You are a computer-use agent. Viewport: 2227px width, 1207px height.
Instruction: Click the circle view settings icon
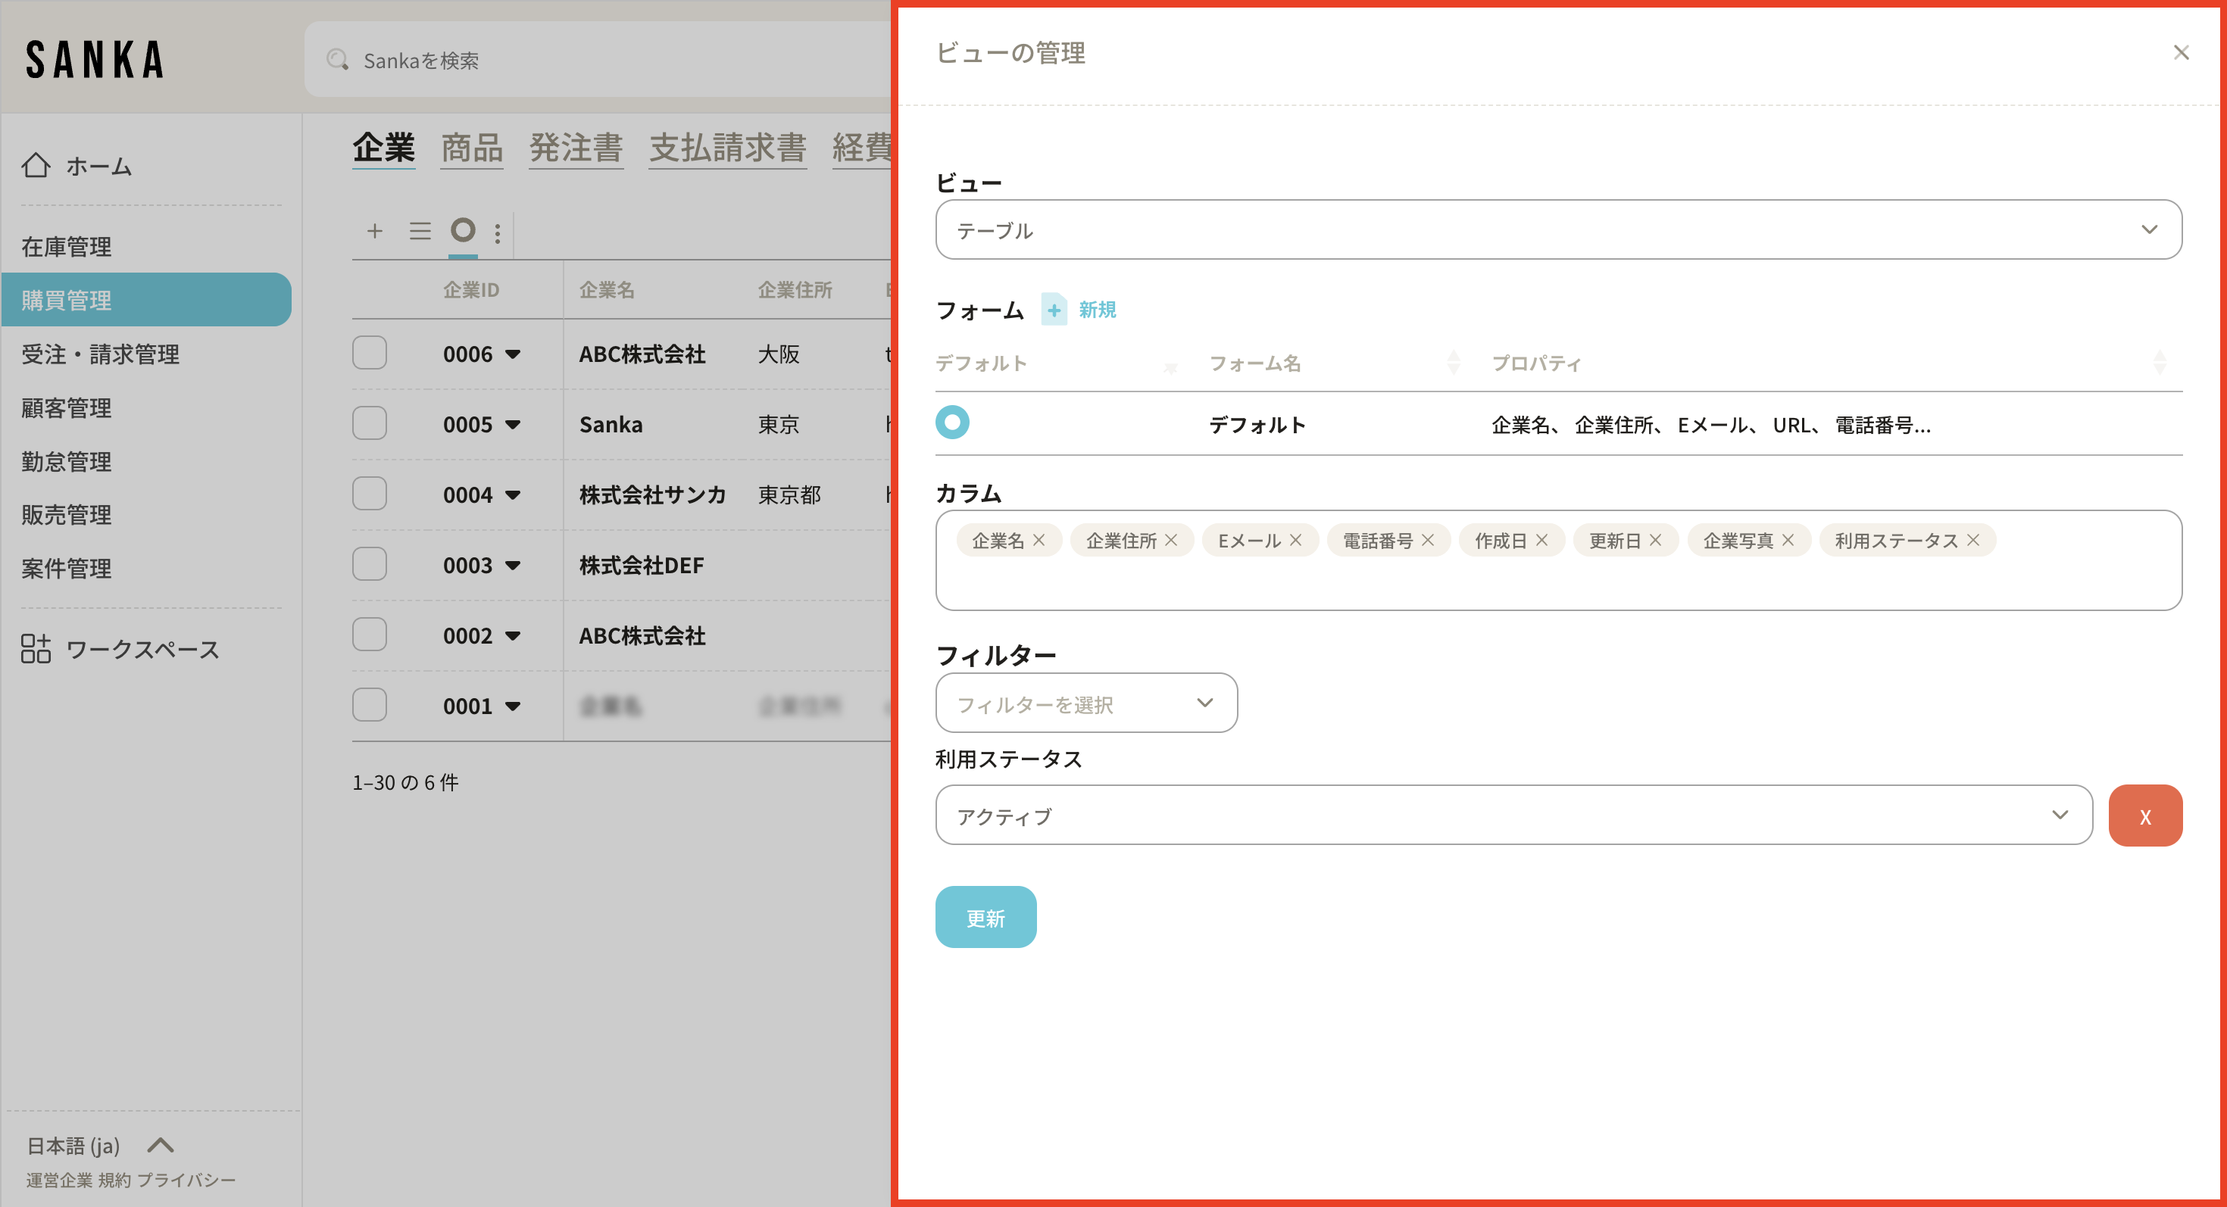[463, 230]
